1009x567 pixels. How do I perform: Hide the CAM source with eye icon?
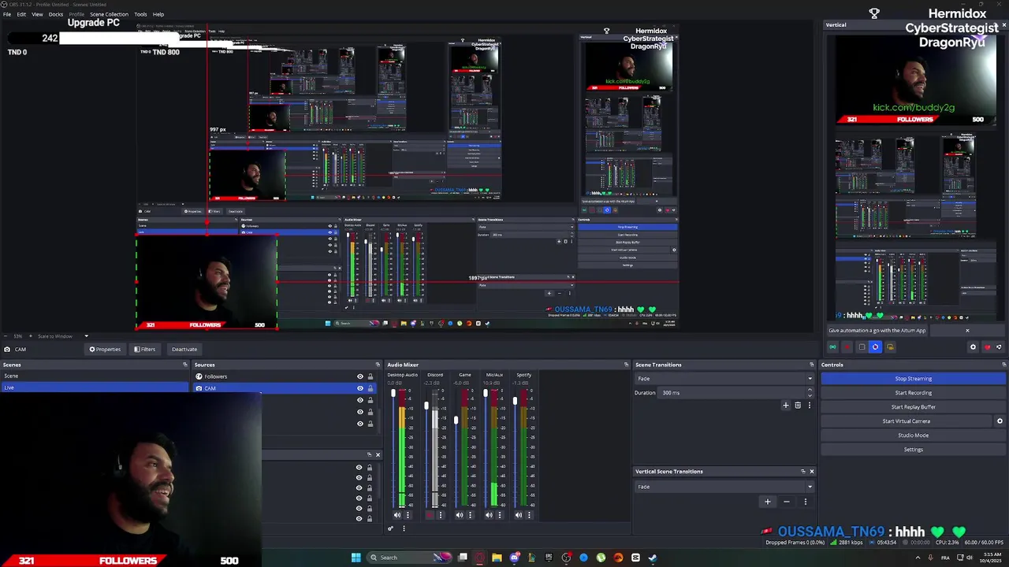click(360, 388)
